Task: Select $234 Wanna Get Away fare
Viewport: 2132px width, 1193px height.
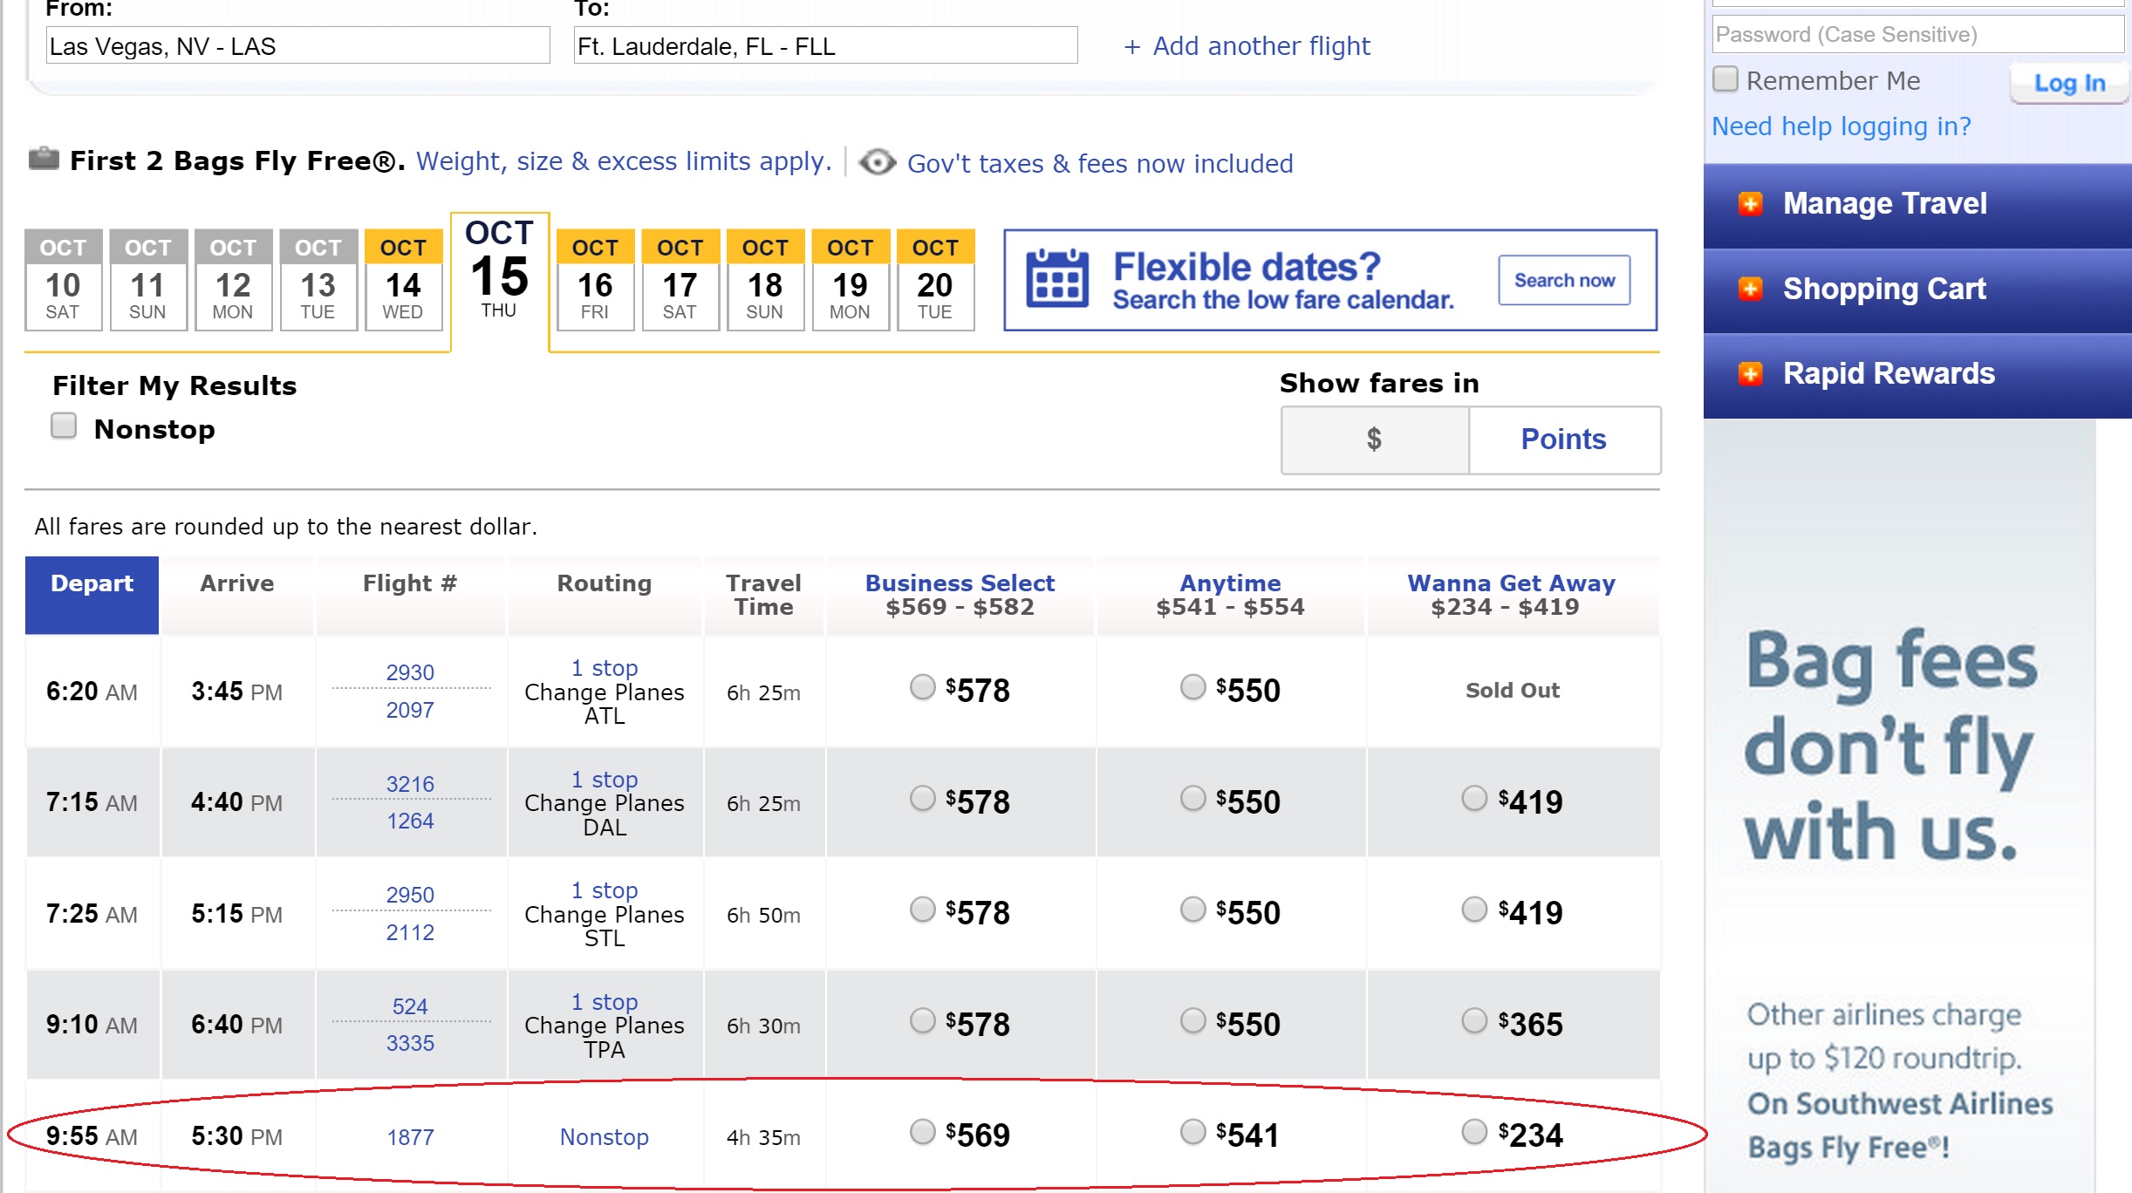Action: 1473,1132
